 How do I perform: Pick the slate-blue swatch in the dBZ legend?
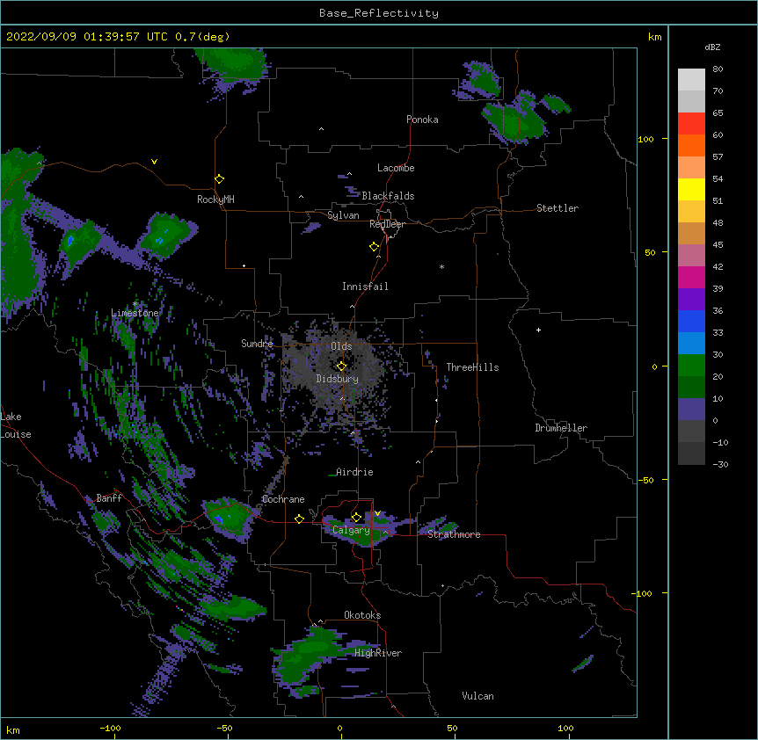click(691, 410)
